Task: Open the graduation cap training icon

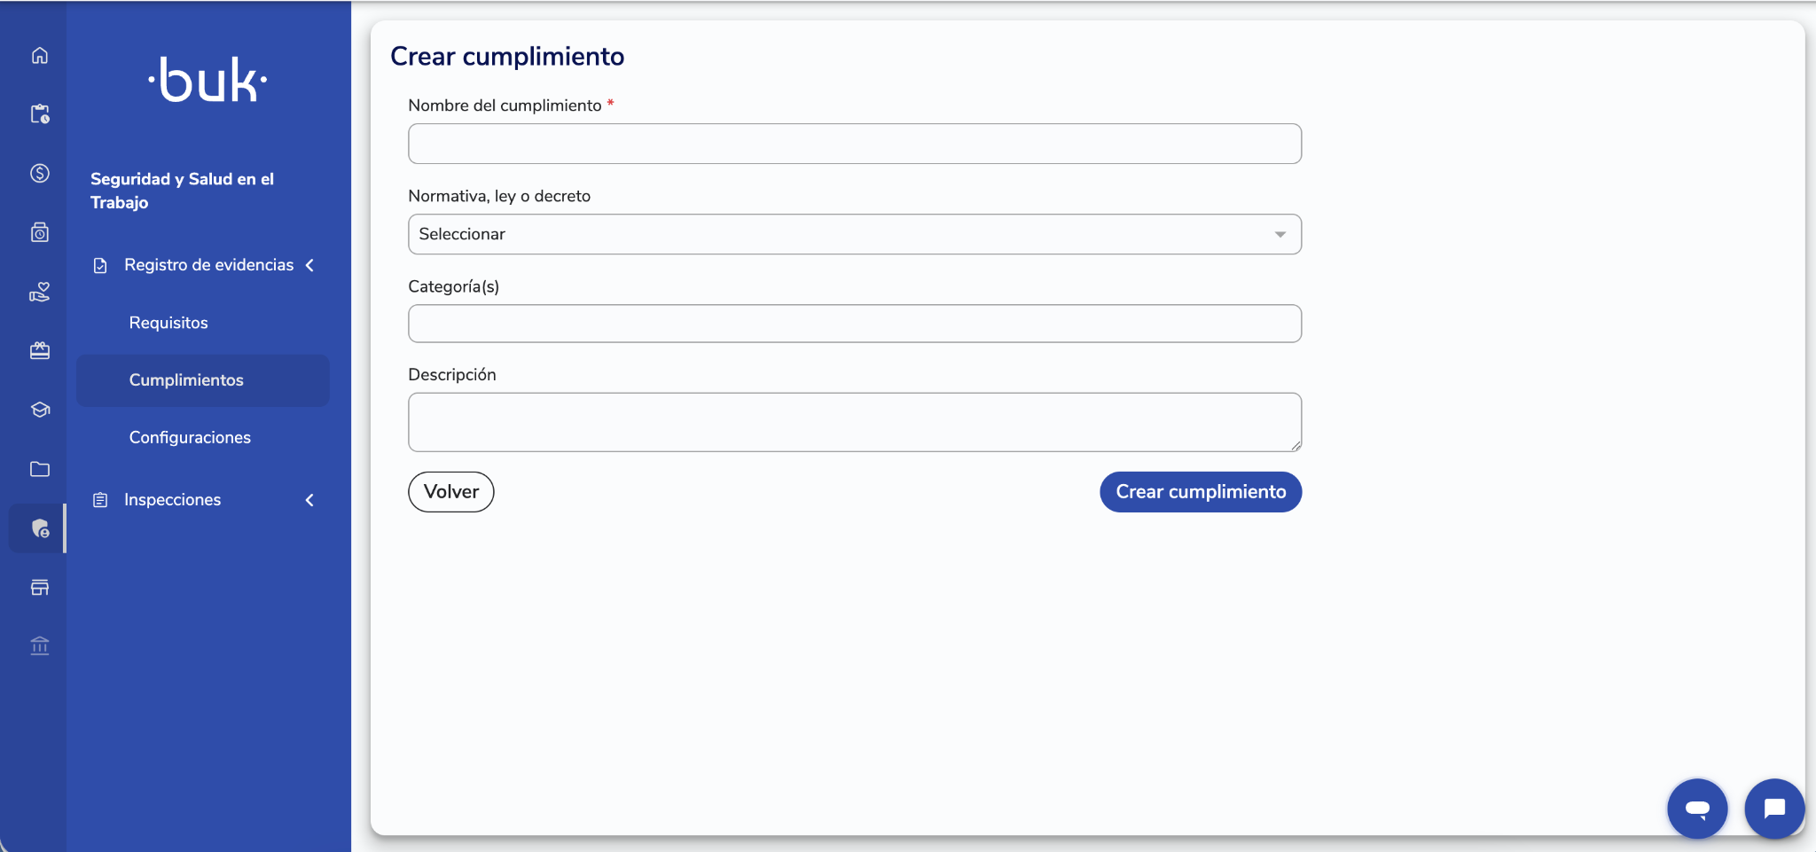Action: tap(40, 410)
